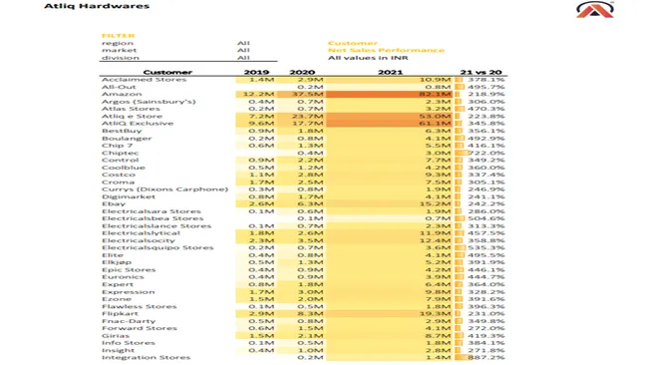
Task: Select Electricalsquipo Stores customer name
Action: click(x=158, y=247)
